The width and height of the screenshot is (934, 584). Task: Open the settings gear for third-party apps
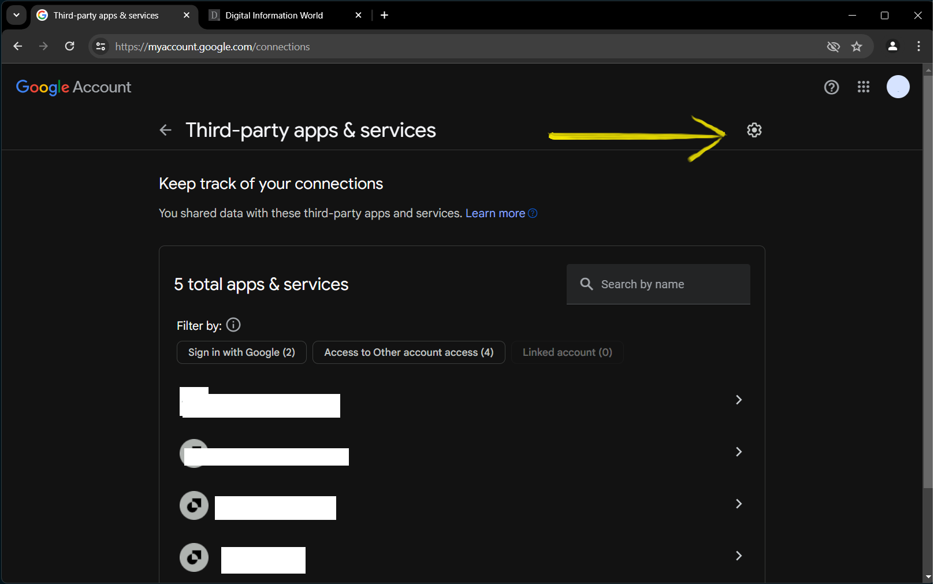(754, 130)
